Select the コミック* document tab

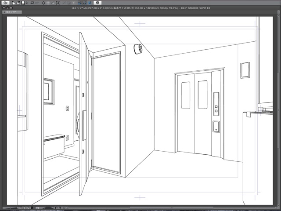12,12
